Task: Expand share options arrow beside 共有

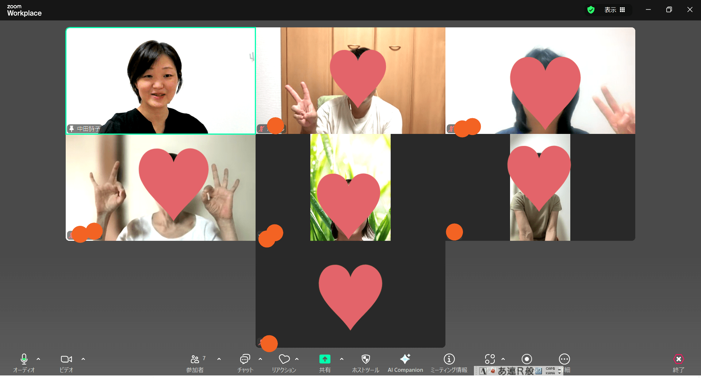Action: pyautogui.click(x=342, y=359)
